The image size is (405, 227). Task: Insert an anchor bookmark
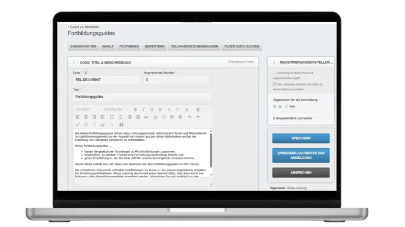tap(94, 125)
